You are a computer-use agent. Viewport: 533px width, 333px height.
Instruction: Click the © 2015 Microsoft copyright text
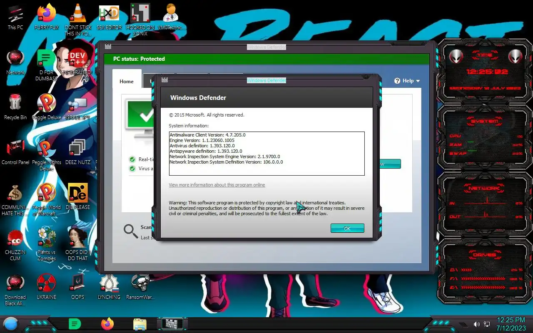click(207, 115)
